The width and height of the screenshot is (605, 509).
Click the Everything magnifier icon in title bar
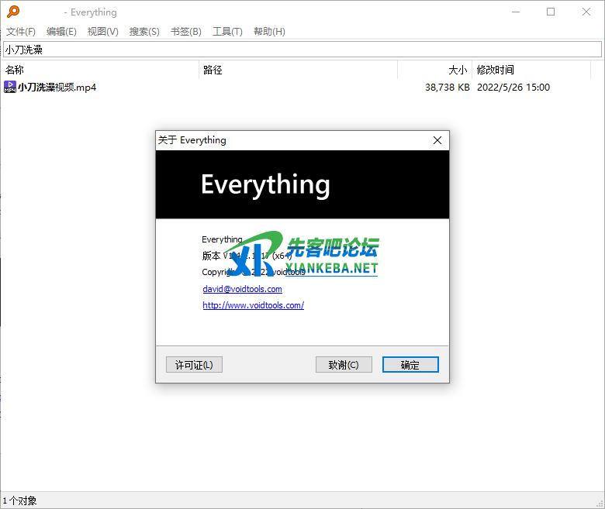(12, 12)
